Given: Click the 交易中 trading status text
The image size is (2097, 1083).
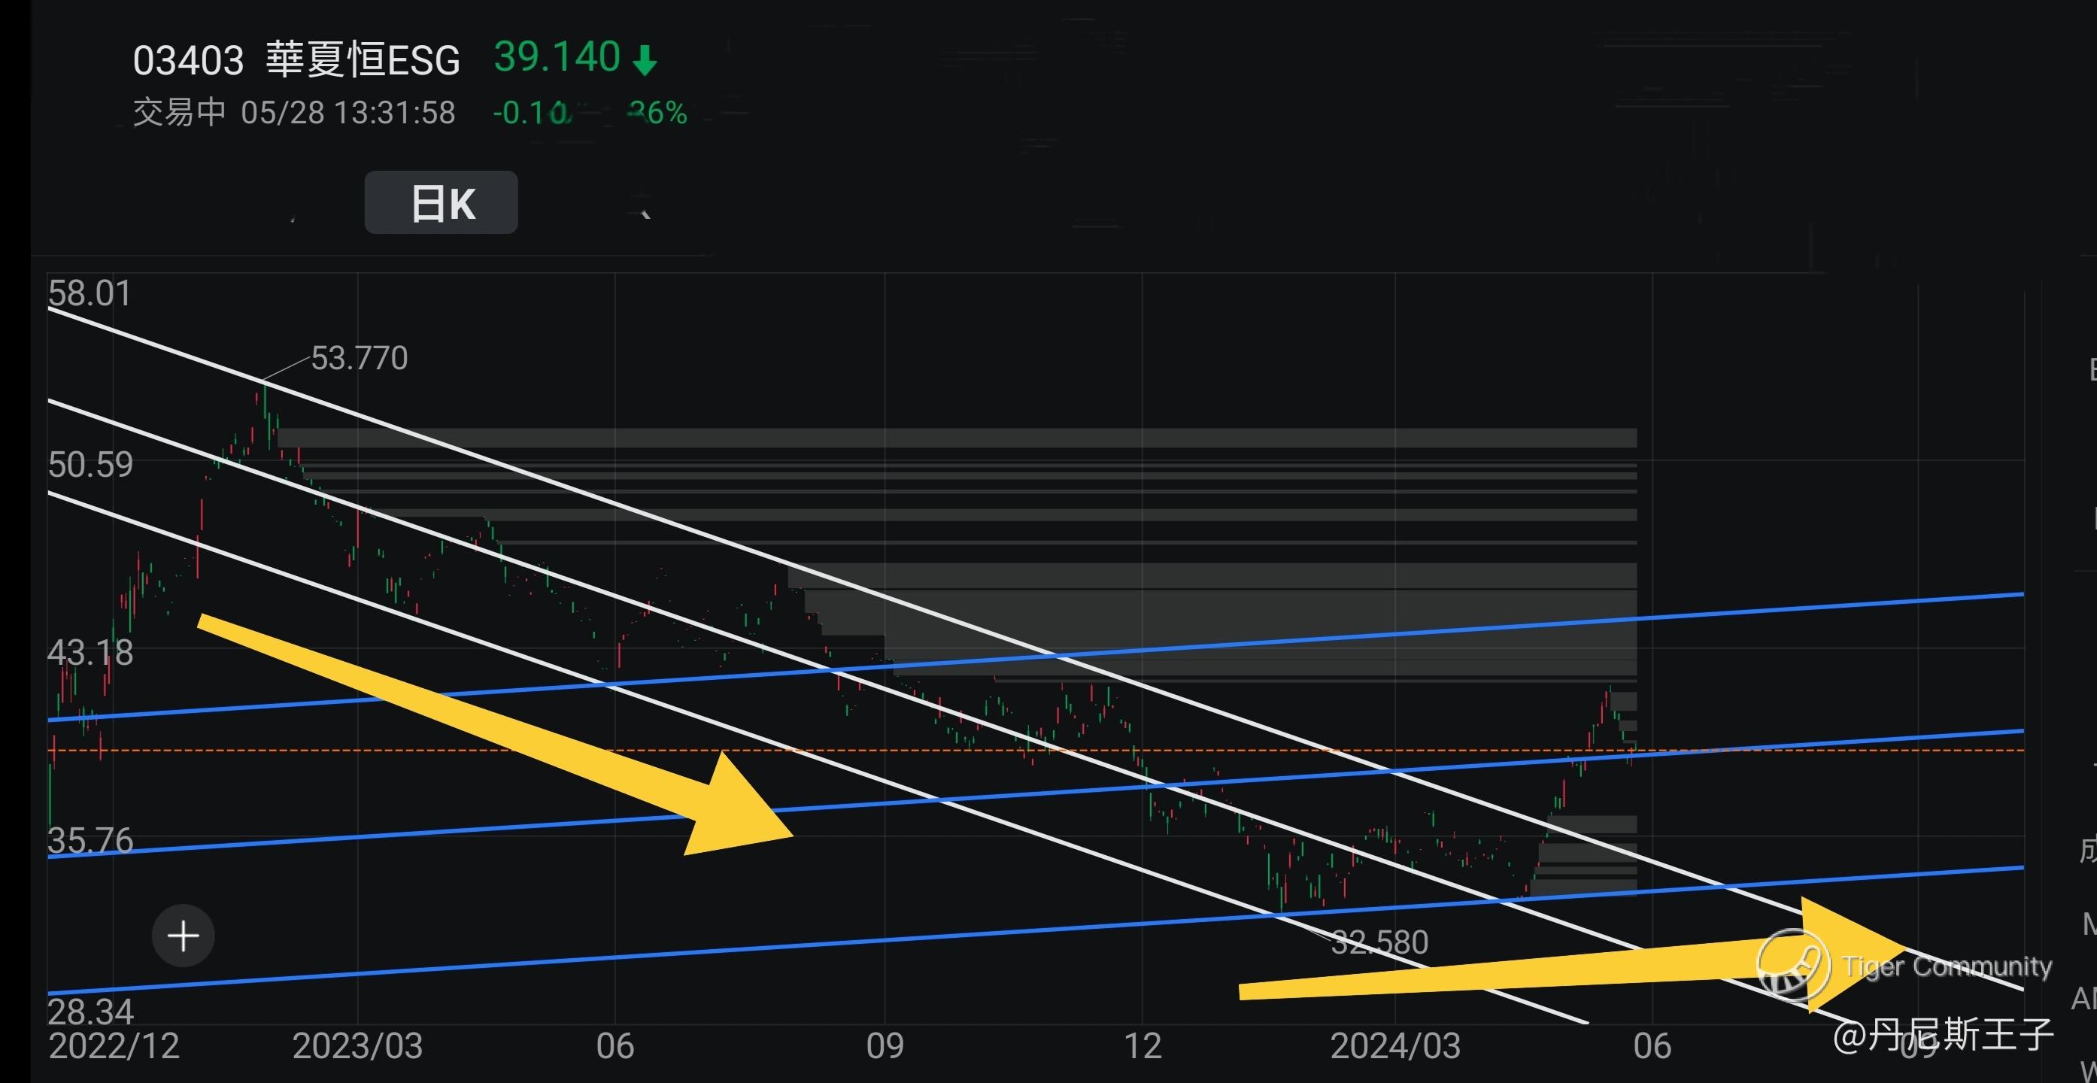Looking at the screenshot, I should [179, 112].
